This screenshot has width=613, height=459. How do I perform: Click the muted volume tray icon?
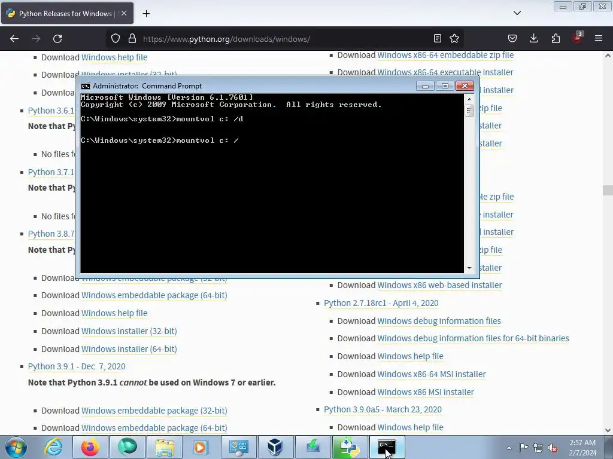[x=553, y=448]
